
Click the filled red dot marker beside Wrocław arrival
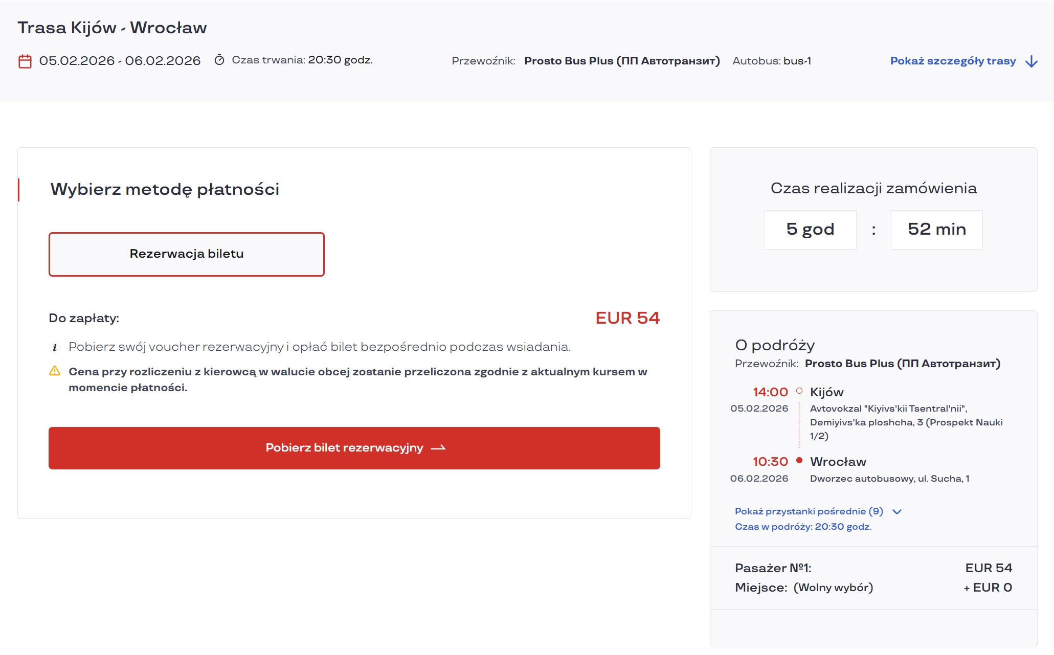[x=799, y=461]
